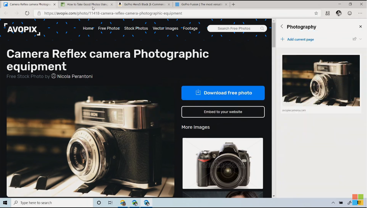Open browser settings and more menu

click(360, 13)
